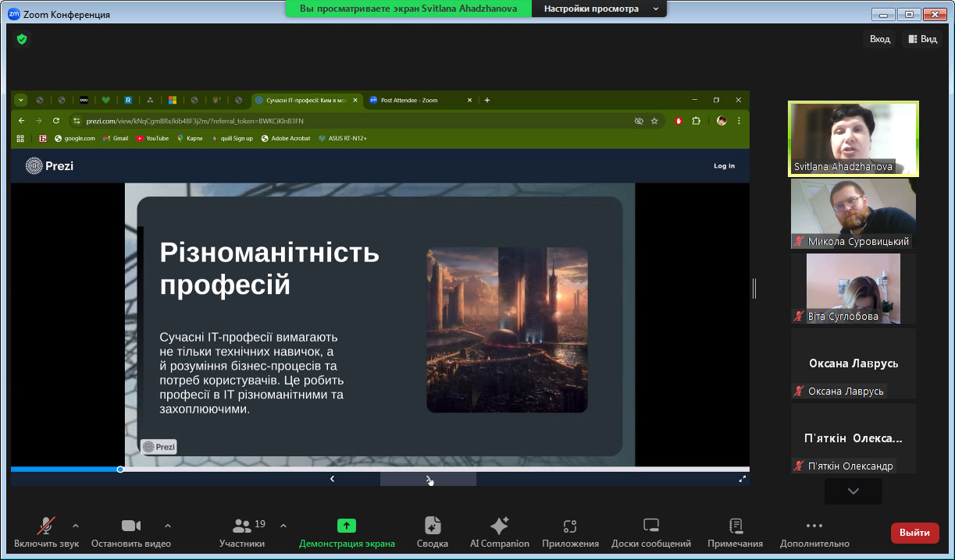
Task: Select Svitlana Ahadzhanova video thumbnail
Action: (x=853, y=138)
